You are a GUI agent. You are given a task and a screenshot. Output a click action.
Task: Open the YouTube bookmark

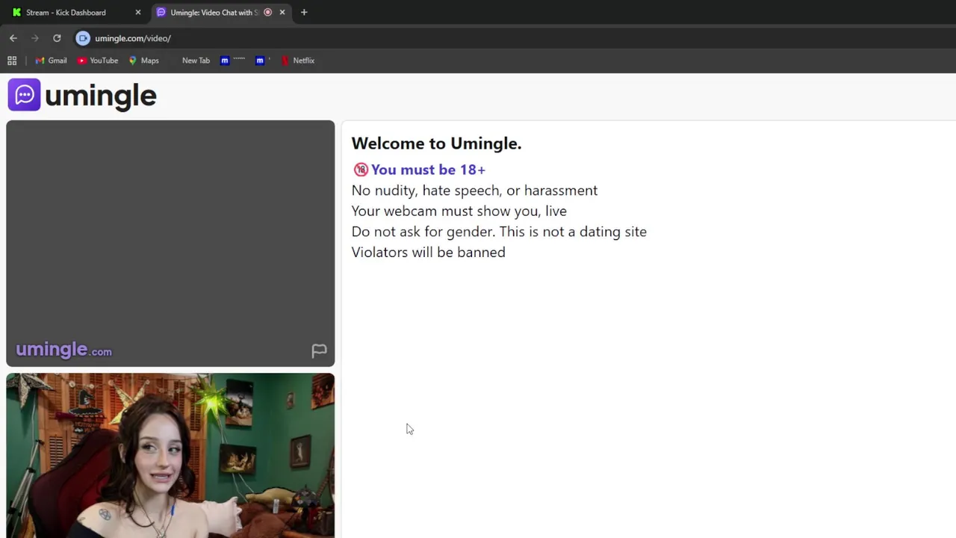point(98,61)
